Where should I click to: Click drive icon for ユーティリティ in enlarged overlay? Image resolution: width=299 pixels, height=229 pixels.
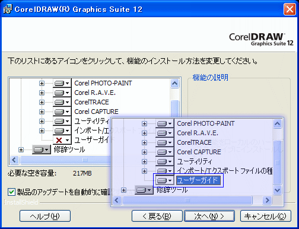[164, 161]
